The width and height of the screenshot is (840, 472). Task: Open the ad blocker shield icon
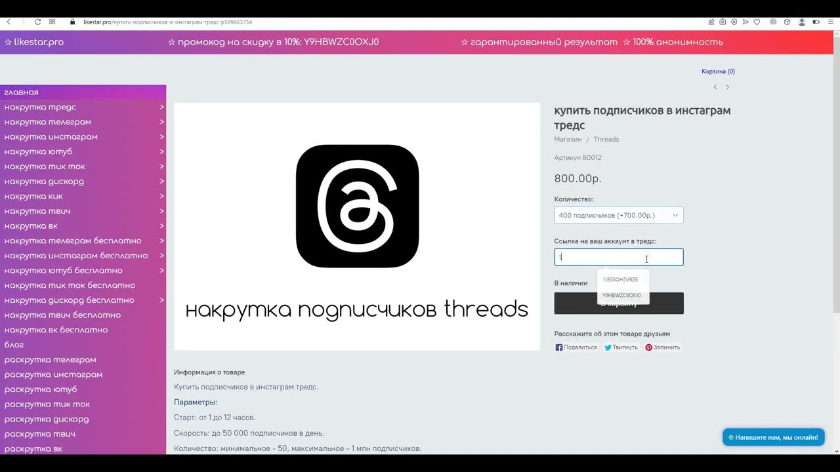click(734, 22)
